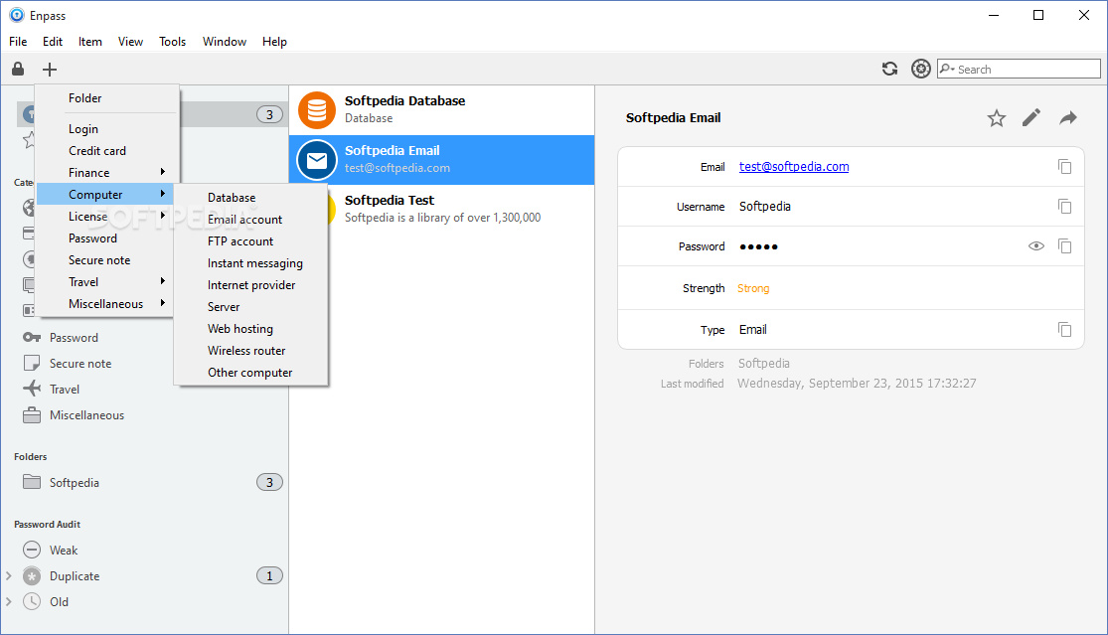Open the View menu
1108x635 pixels.
(130, 42)
